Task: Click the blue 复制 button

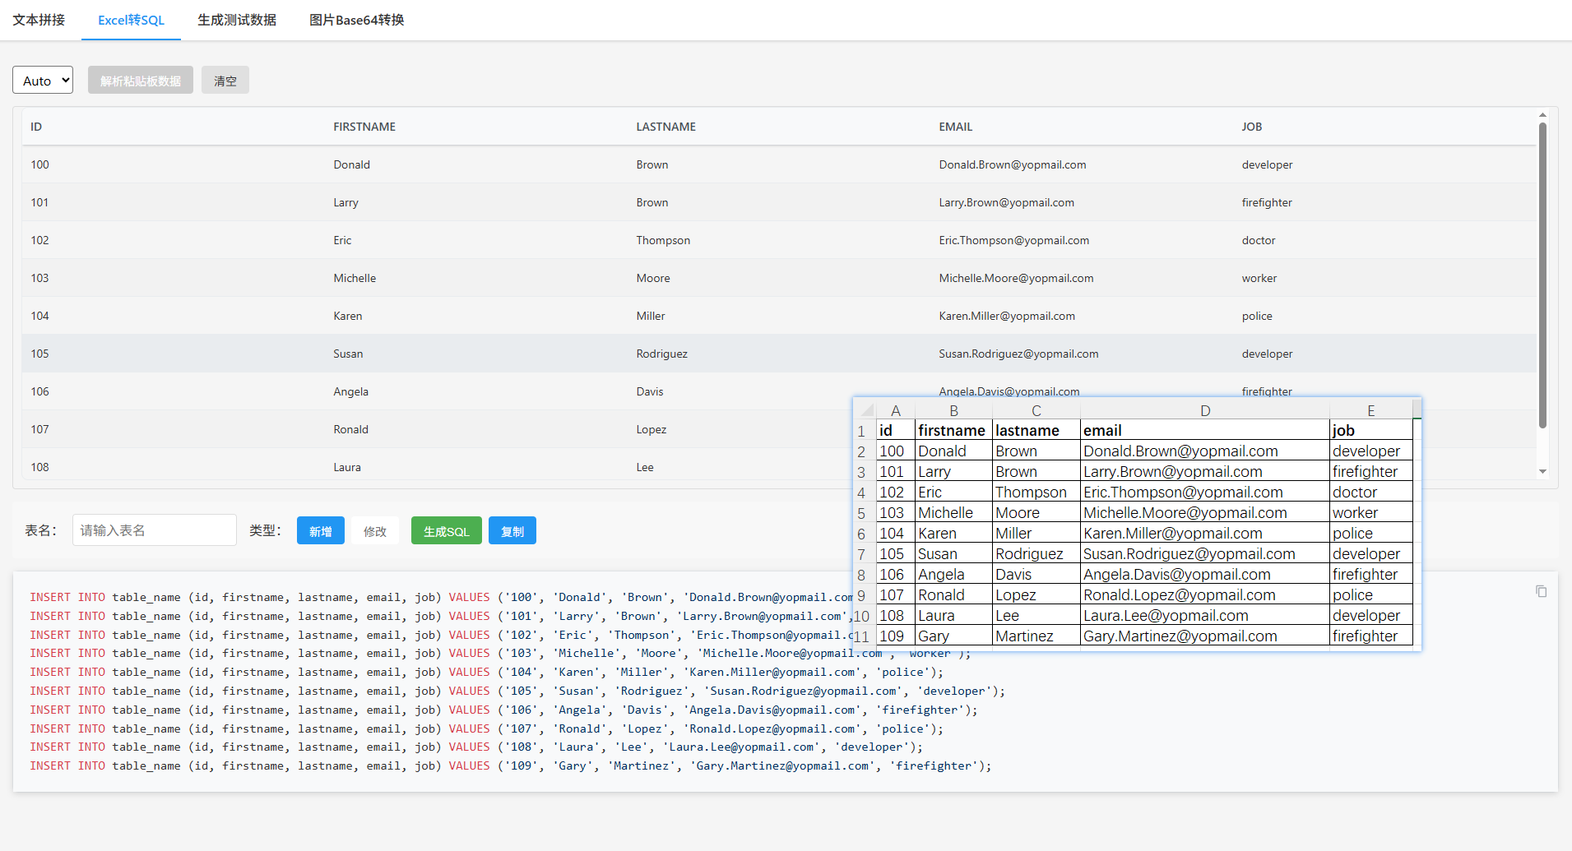Action: point(512,531)
